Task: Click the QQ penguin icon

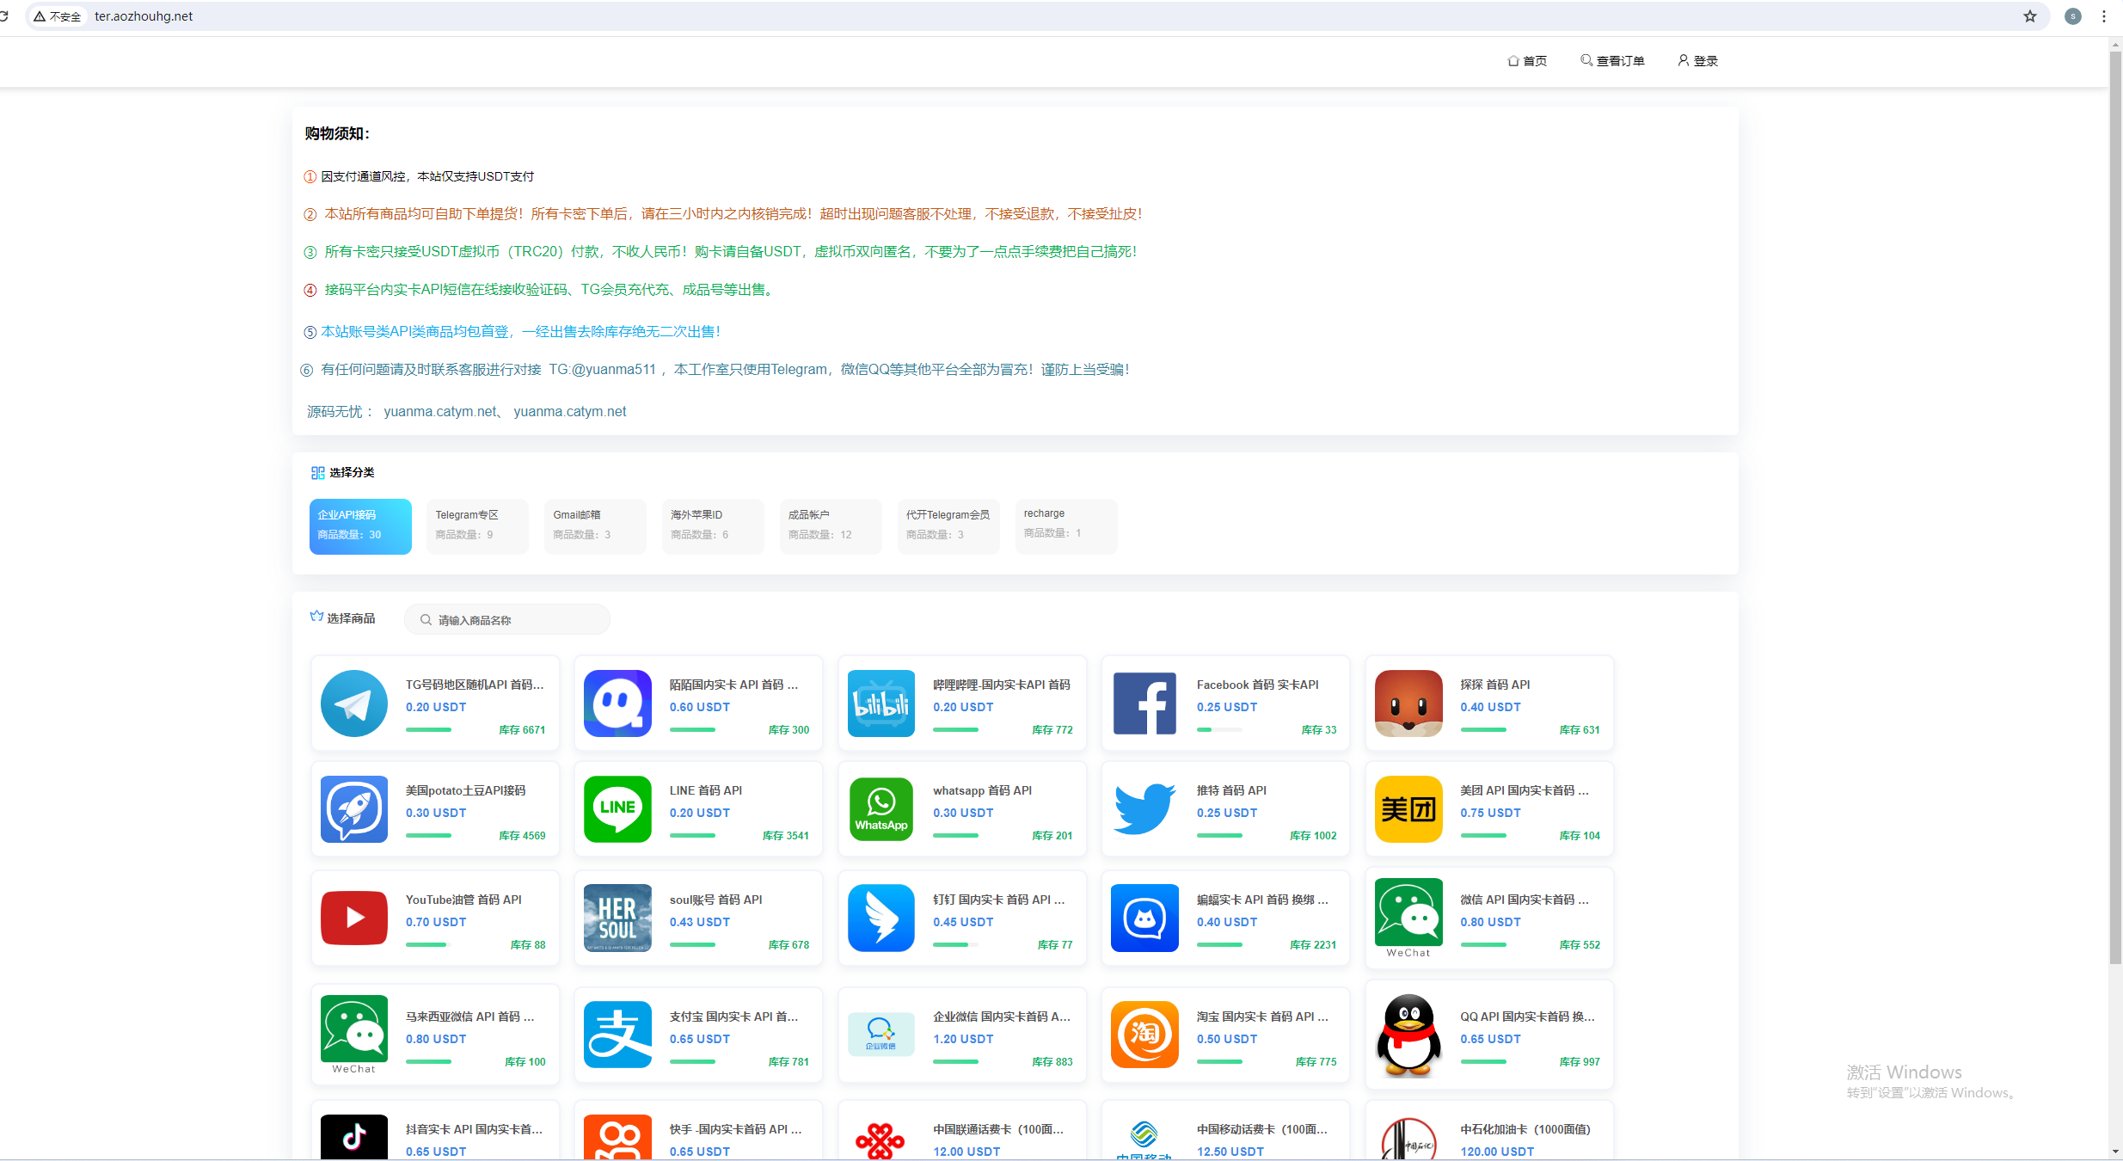Action: 1408,1035
